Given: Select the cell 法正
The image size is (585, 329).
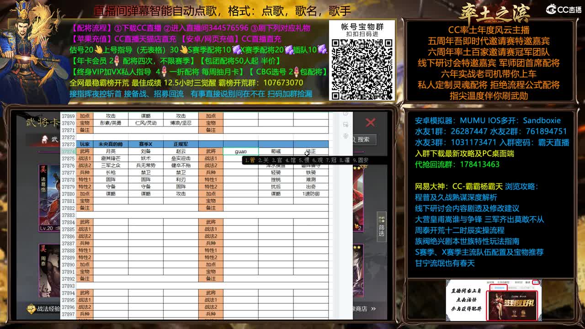Looking at the screenshot, I should click(311, 151).
